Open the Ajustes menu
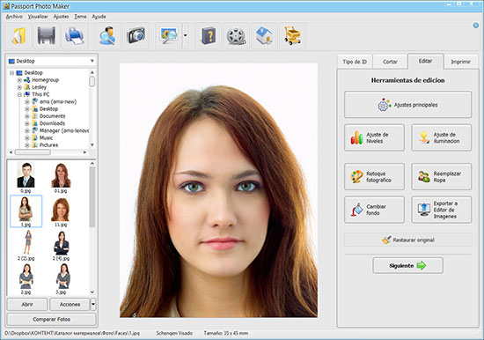Viewport: 484px width, 340px height. (61, 17)
